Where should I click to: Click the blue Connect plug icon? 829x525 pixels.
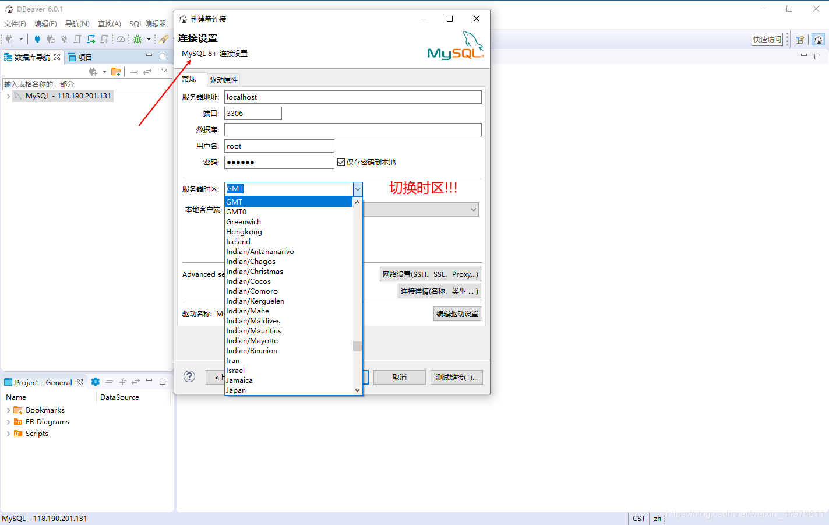pyautogui.click(x=37, y=39)
